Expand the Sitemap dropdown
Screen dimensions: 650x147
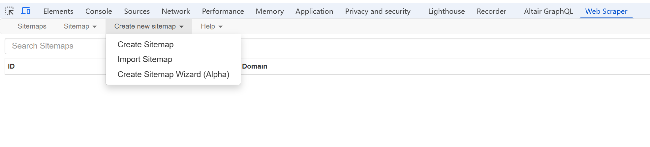pos(80,26)
